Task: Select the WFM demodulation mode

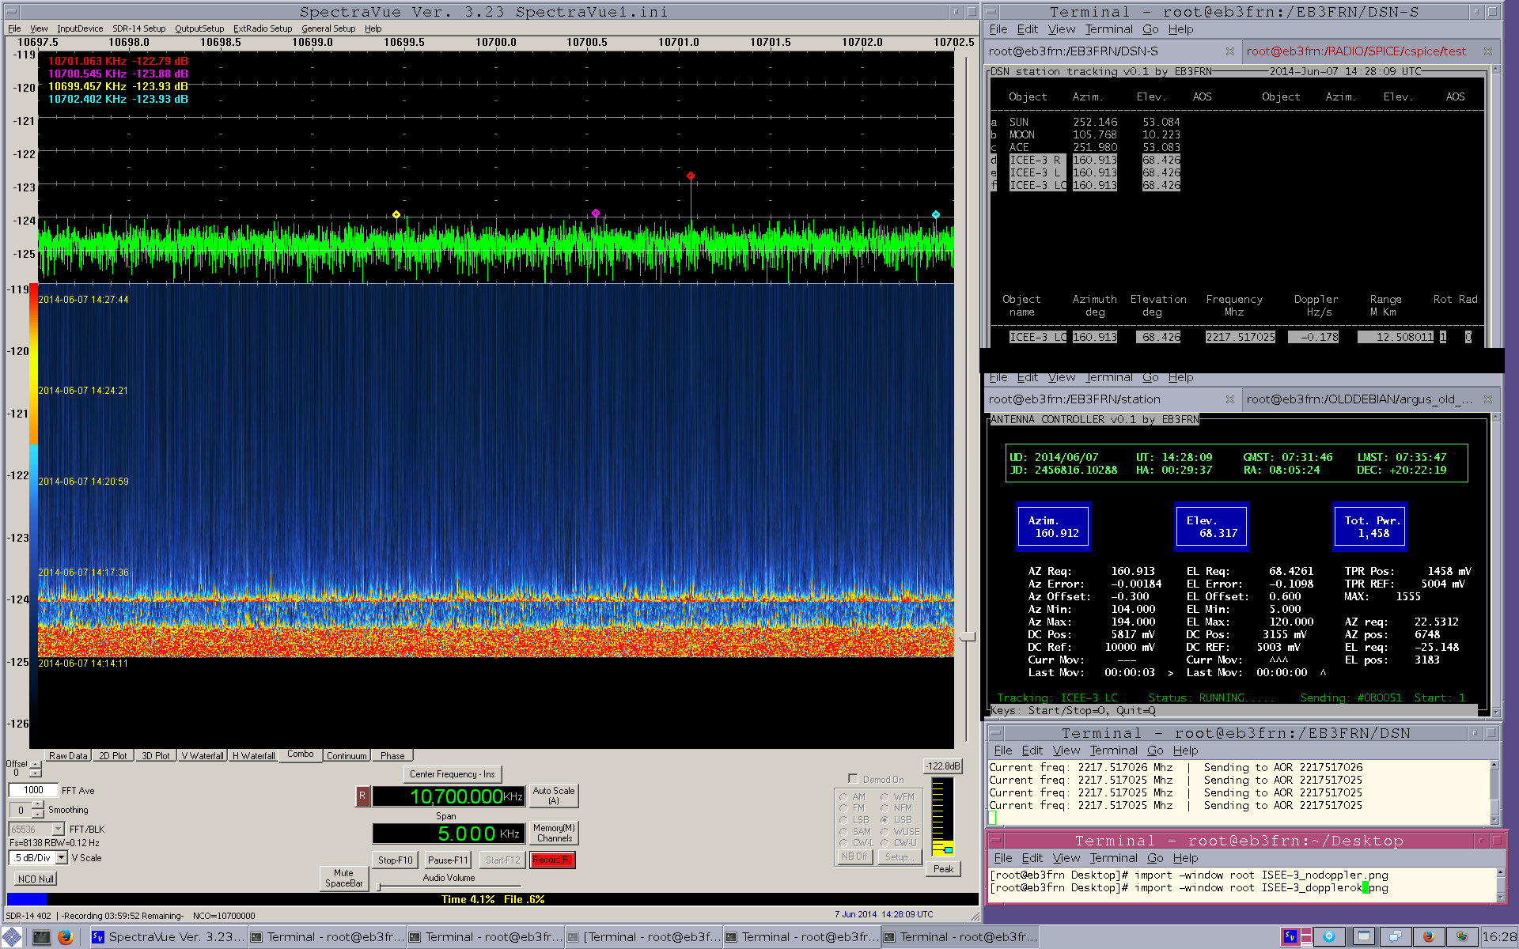Action: [x=885, y=797]
